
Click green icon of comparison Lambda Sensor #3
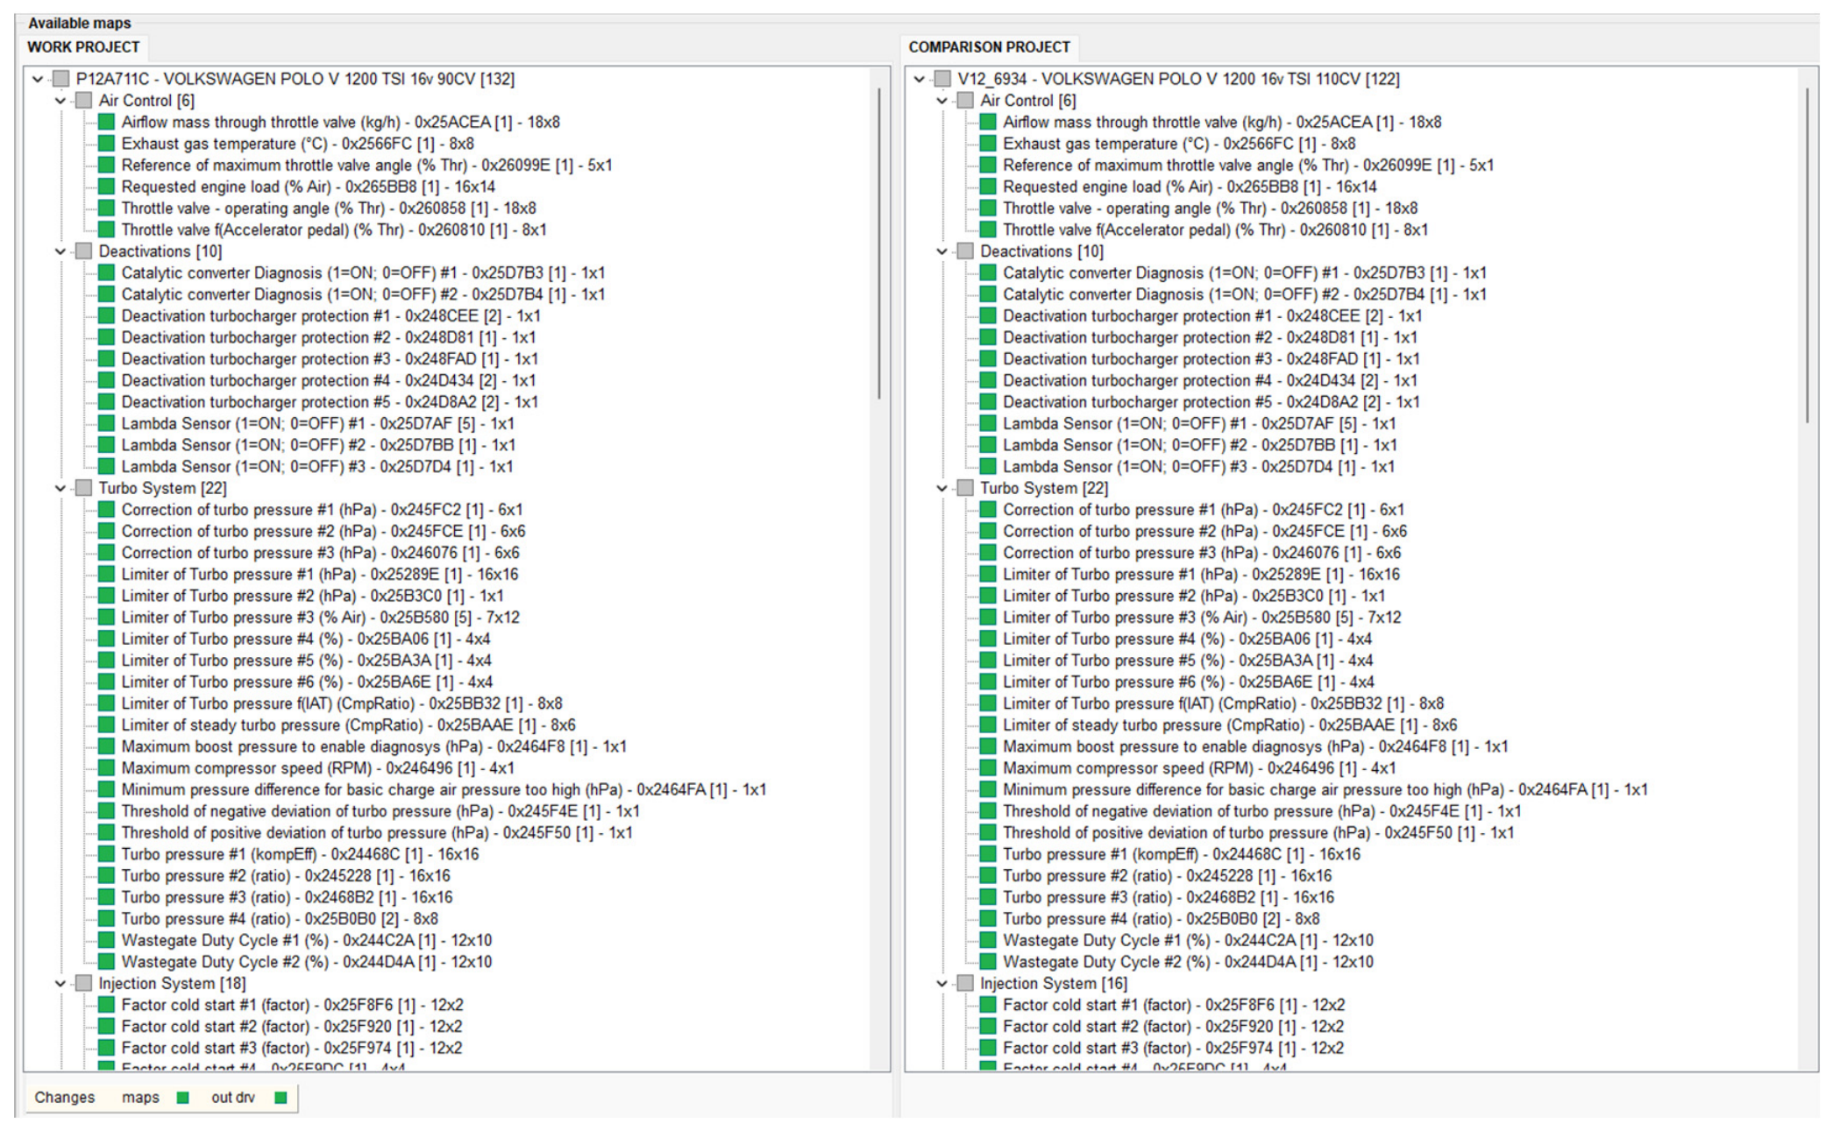[x=988, y=467]
